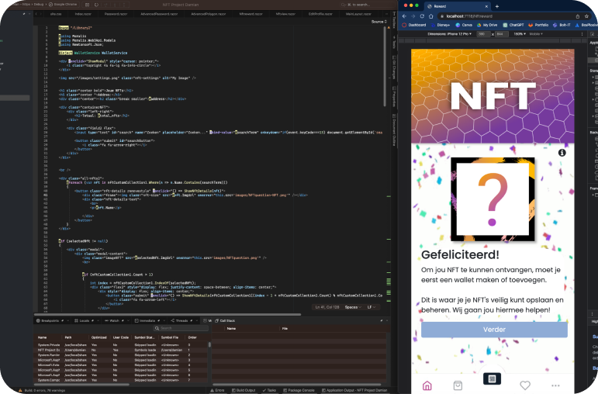Click the home icon in app bottom navigation
The width and height of the screenshot is (598, 394).
pyautogui.click(x=427, y=385)
